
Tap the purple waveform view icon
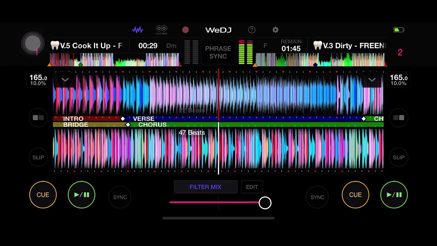tap(138, 30)
